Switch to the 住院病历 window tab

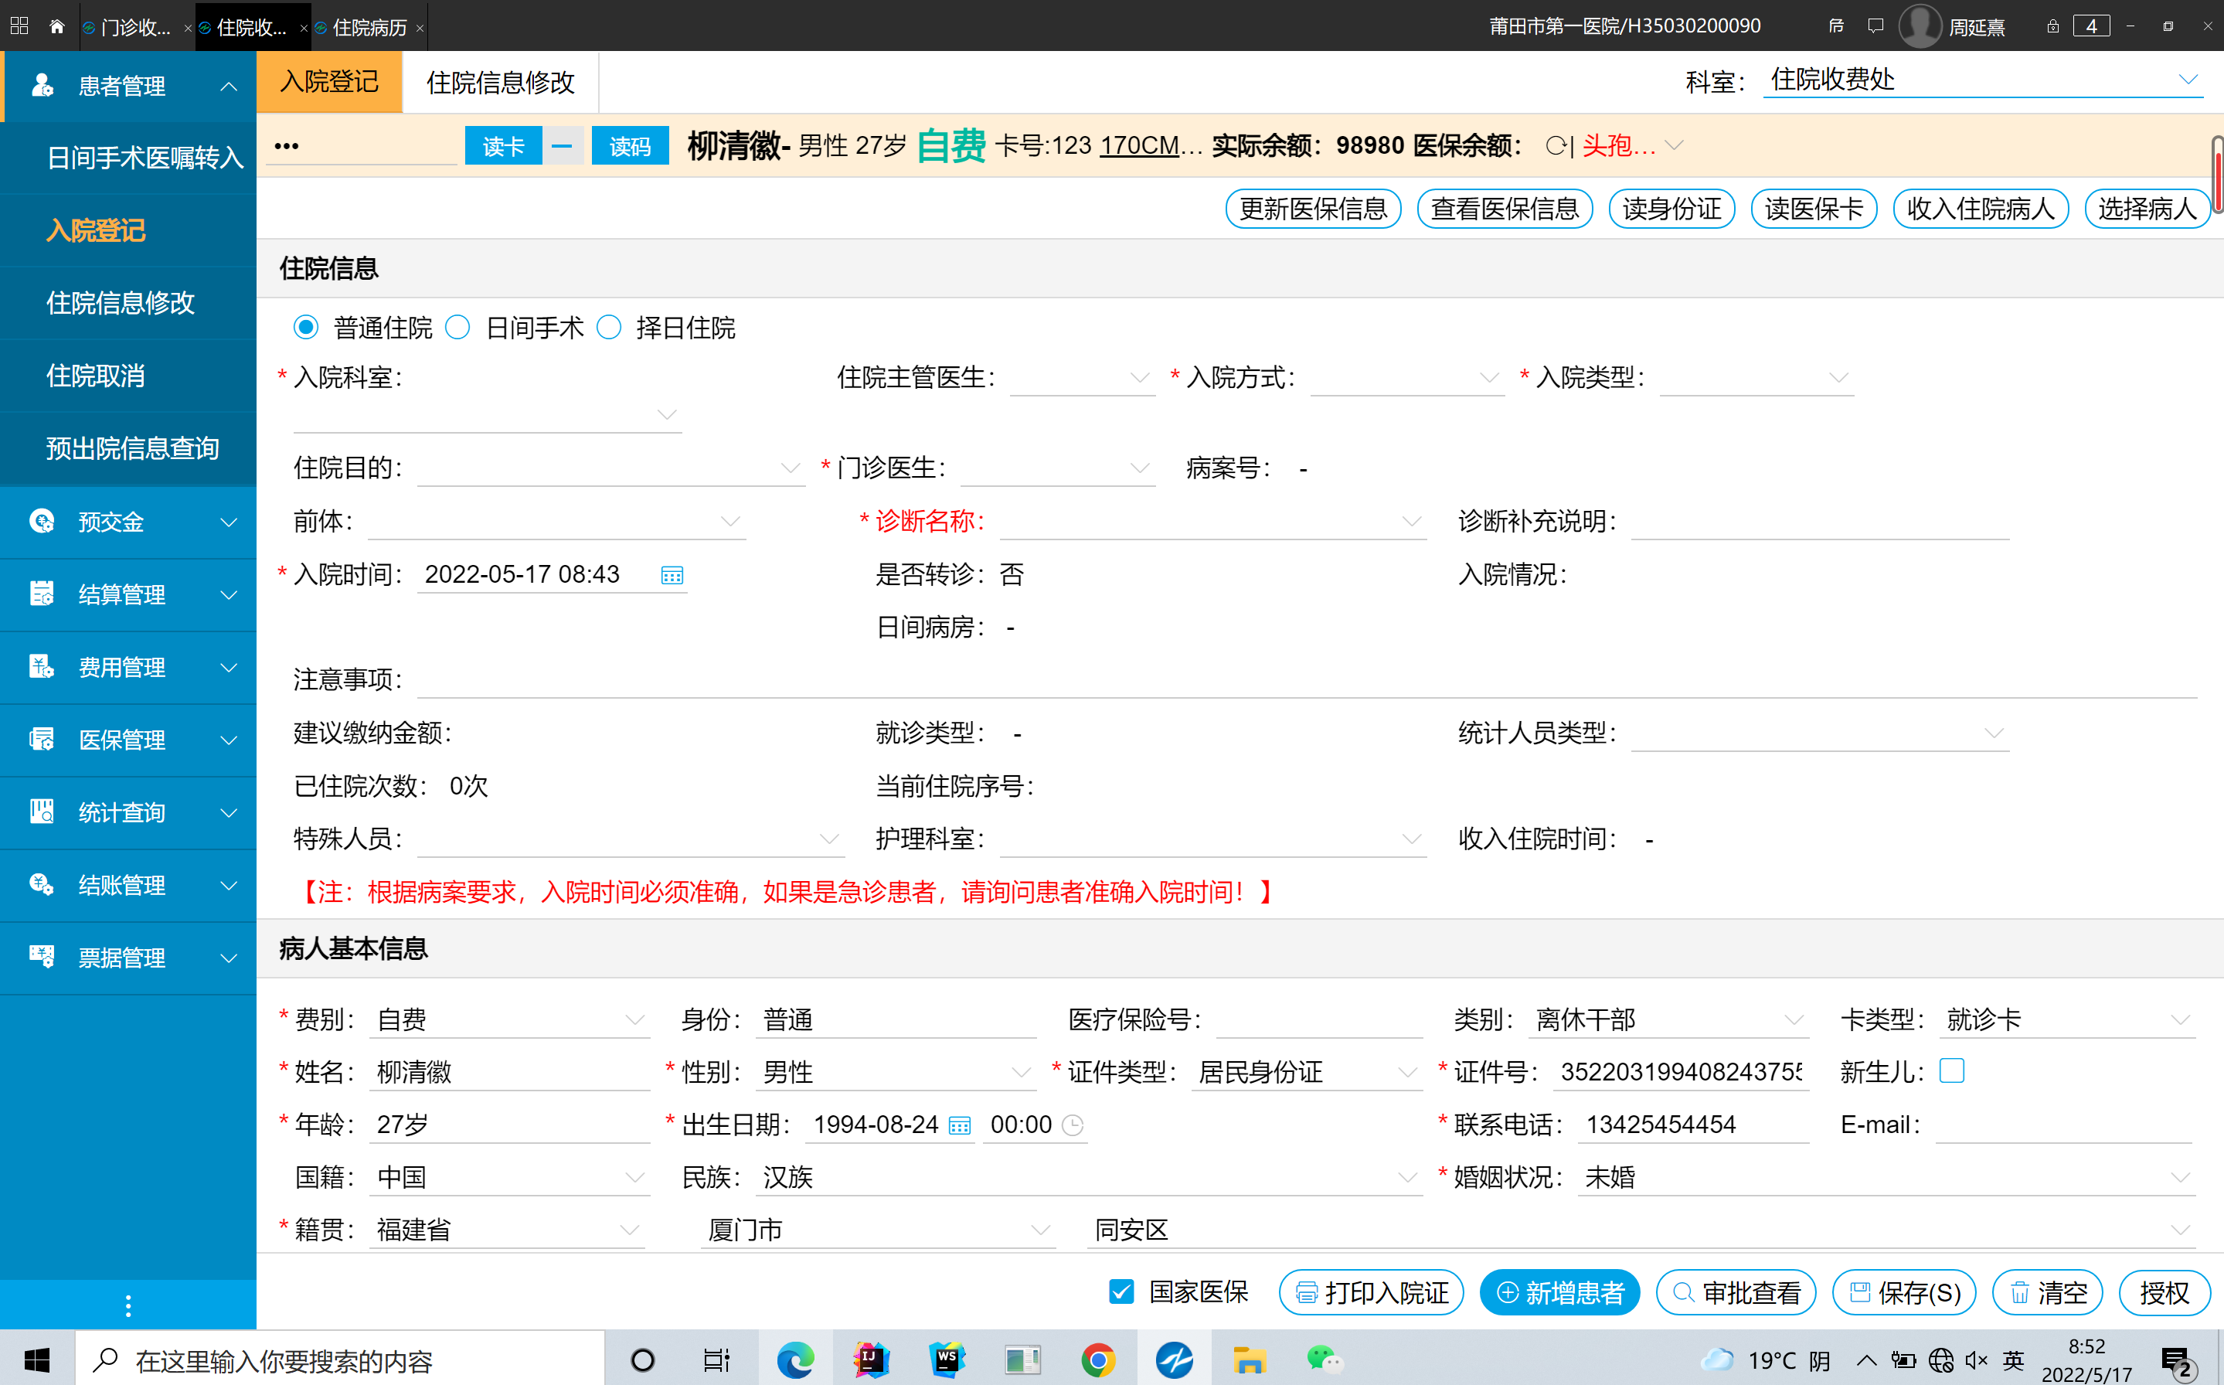370,28
